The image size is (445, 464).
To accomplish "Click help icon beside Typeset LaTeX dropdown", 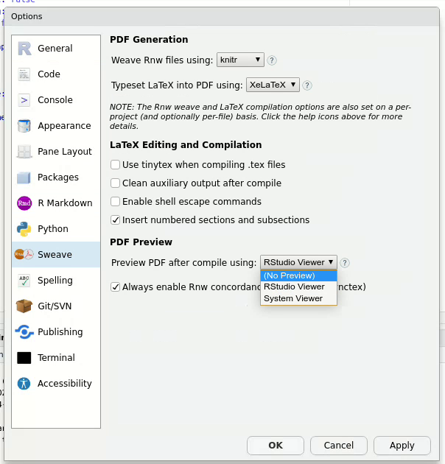I will click(307, 85).
